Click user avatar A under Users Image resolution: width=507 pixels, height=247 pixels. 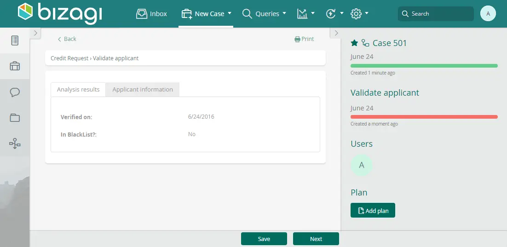click(x=362, y=165)
